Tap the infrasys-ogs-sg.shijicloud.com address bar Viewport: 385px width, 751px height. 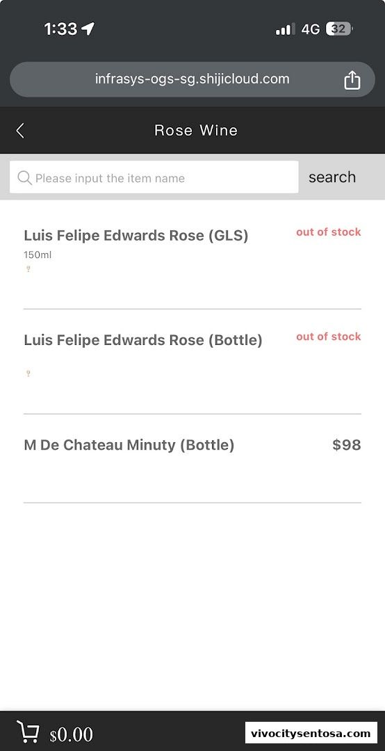pos(192,79)
